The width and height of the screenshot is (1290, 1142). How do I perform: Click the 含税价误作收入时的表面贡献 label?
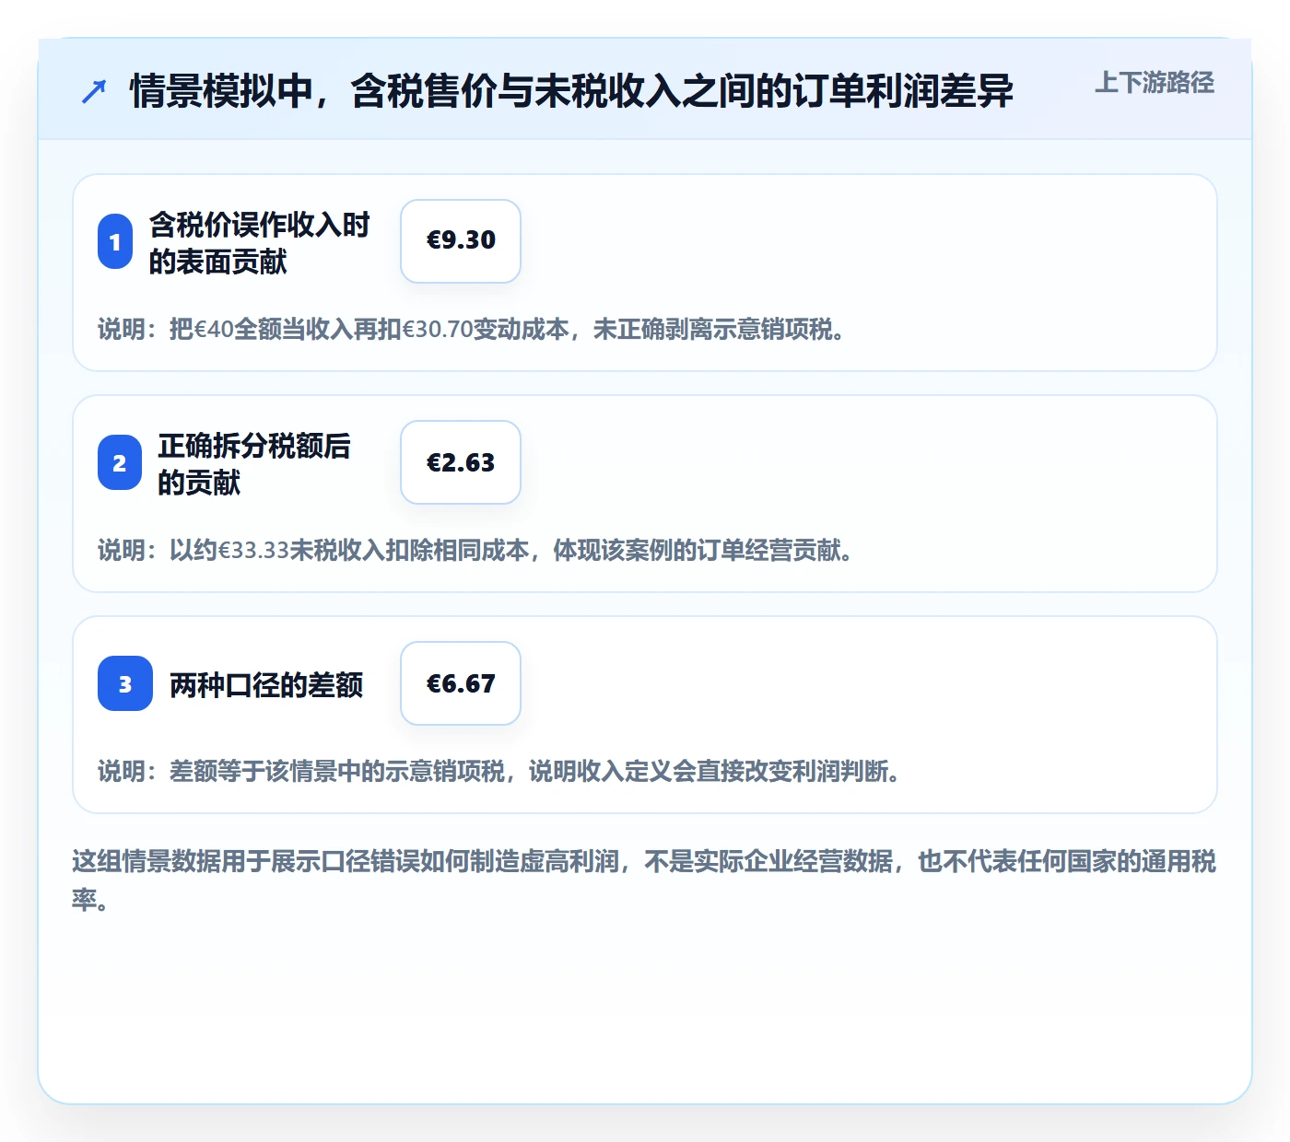260,242
